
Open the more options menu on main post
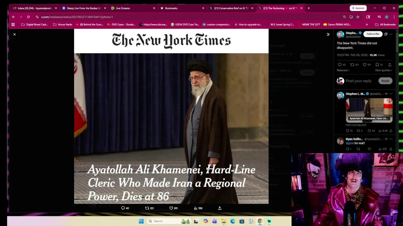(x=391, y=34)
